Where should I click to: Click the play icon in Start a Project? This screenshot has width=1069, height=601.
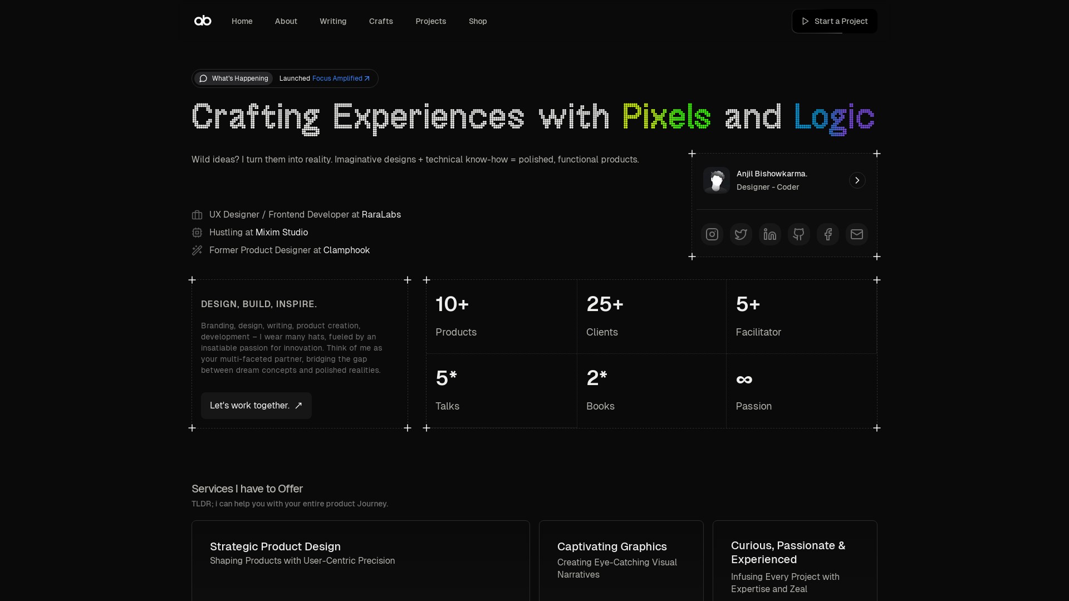coord(805,21)
